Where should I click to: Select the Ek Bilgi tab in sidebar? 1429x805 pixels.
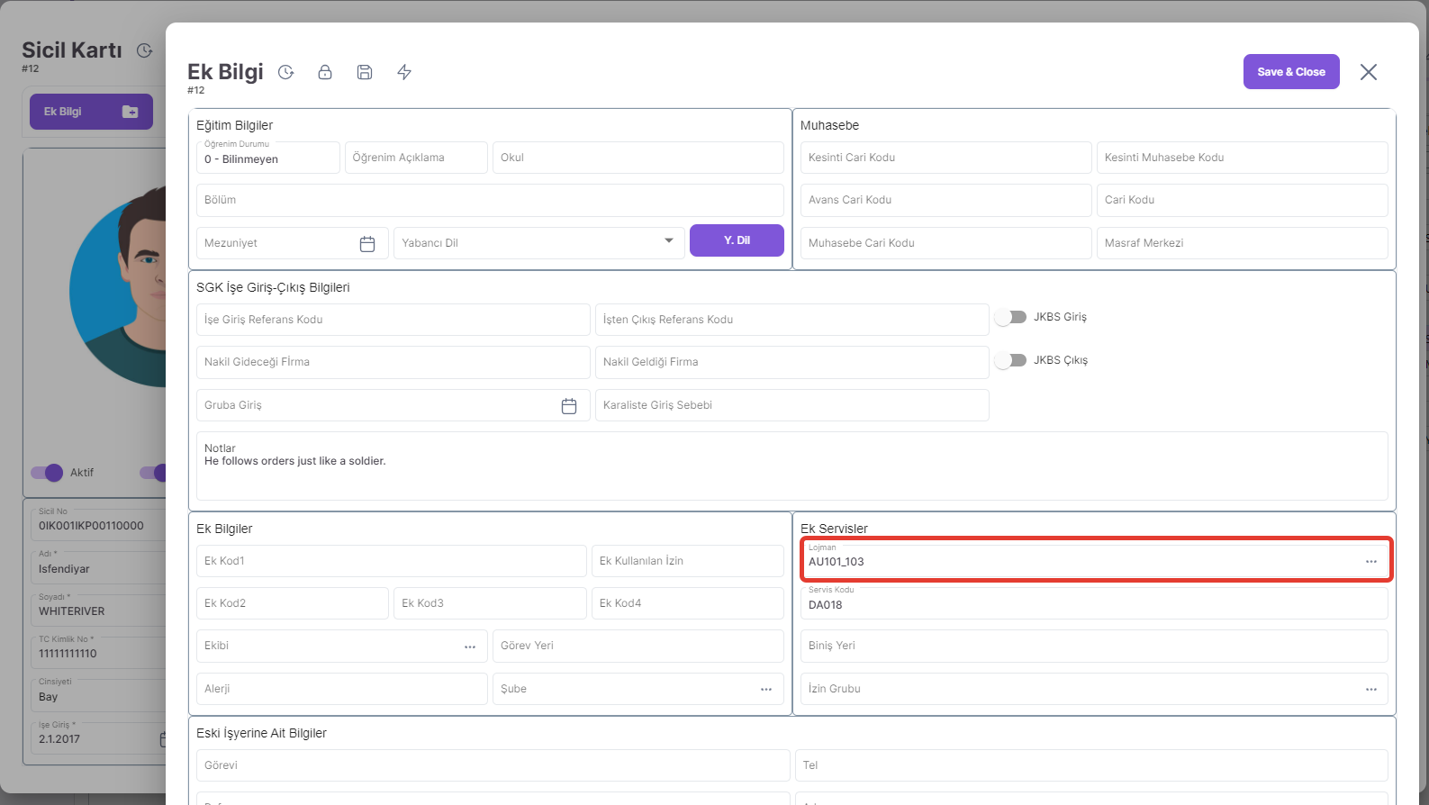(x=91, y=112)
